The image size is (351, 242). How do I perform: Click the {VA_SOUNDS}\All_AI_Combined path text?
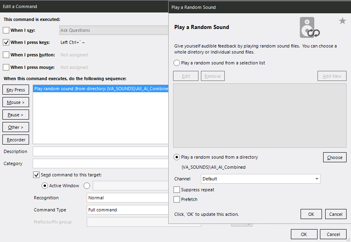coord(213,167)
